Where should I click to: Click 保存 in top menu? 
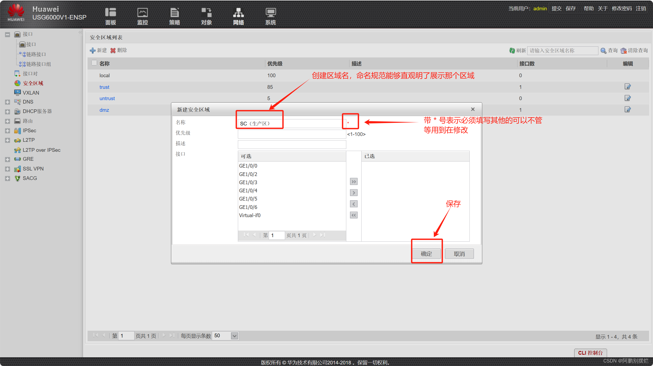tap(570, 8)
